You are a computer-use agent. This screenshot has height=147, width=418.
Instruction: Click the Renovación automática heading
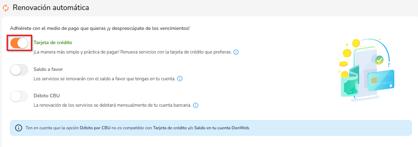pos(51,7)
